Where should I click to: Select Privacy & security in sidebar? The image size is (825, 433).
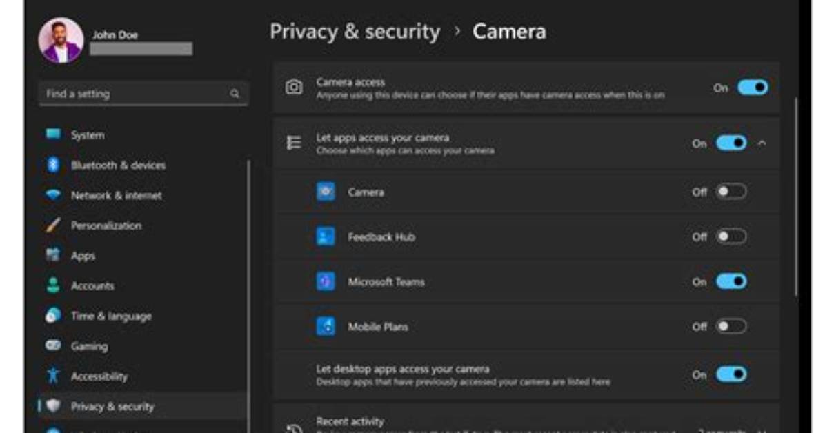point(143,405)
